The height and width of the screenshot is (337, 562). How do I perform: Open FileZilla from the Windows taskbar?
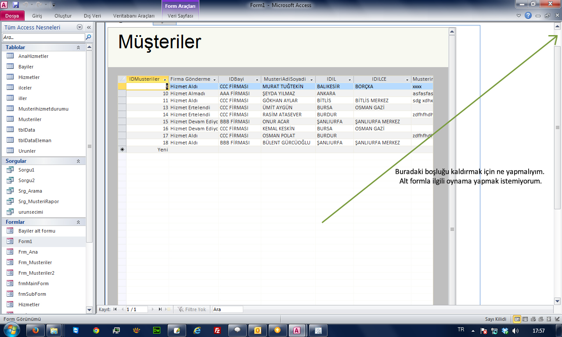pos(217,330)
